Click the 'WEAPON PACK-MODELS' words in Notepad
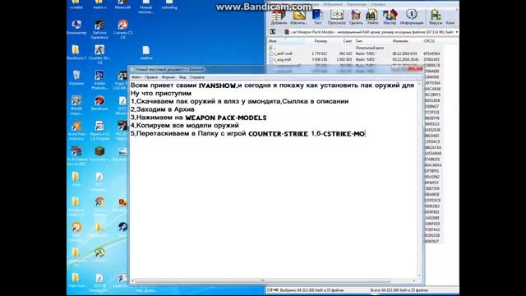526x296 pixels. [x=226, y=118]
